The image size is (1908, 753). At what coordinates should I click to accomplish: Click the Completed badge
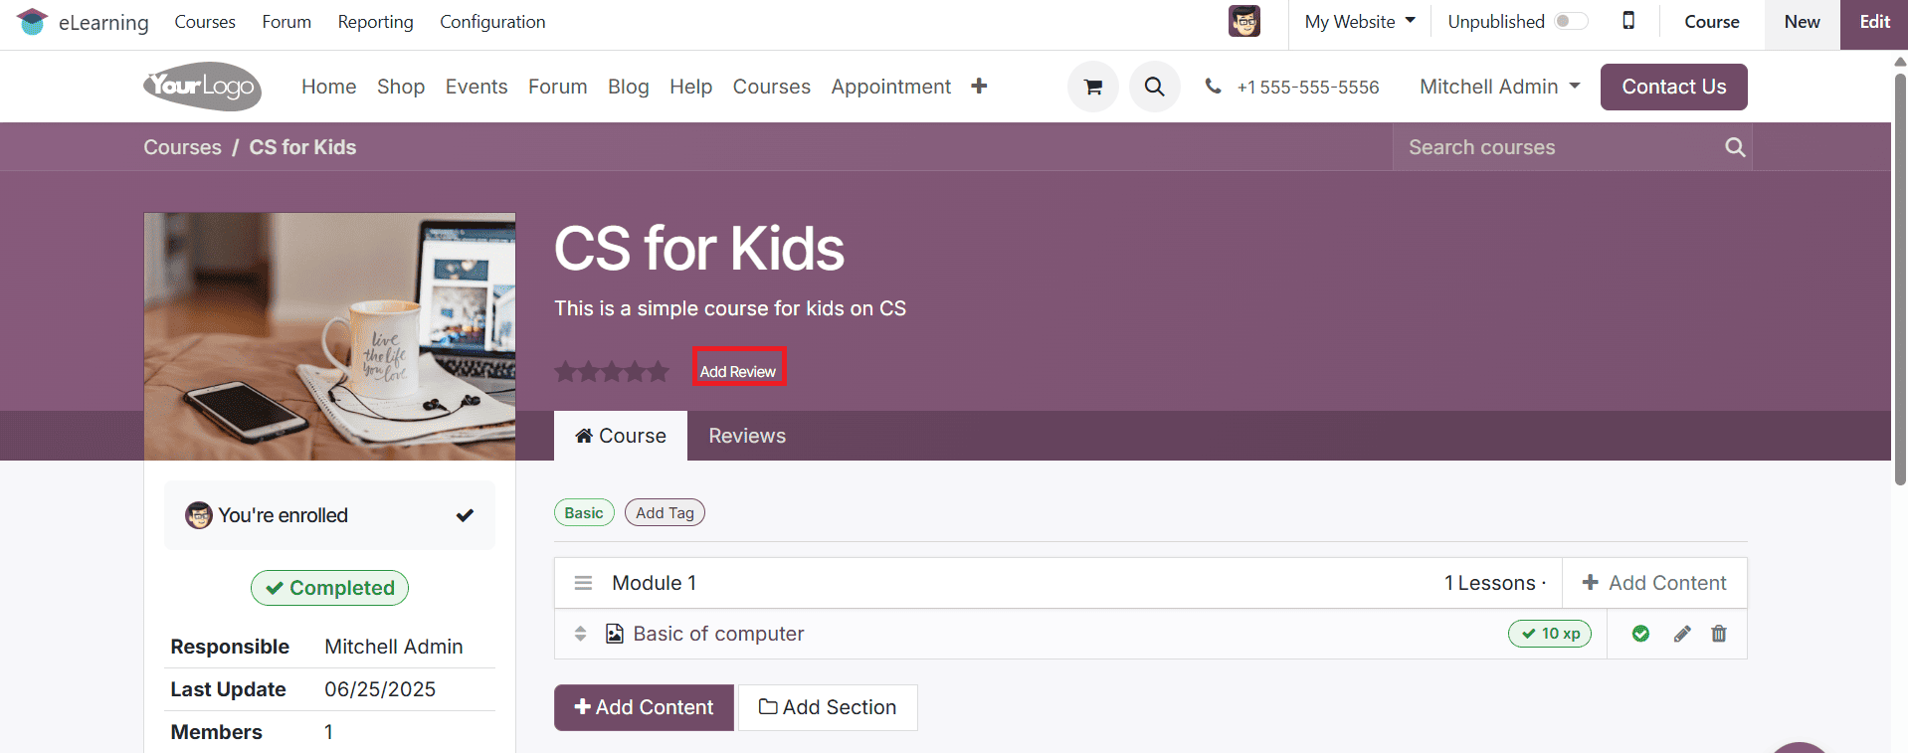(329, 588)
